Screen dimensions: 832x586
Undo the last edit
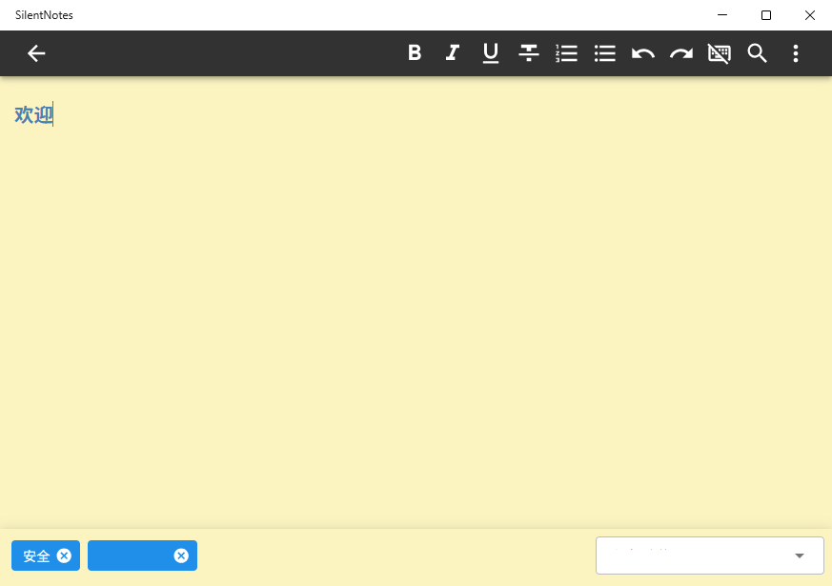point(643,53)
